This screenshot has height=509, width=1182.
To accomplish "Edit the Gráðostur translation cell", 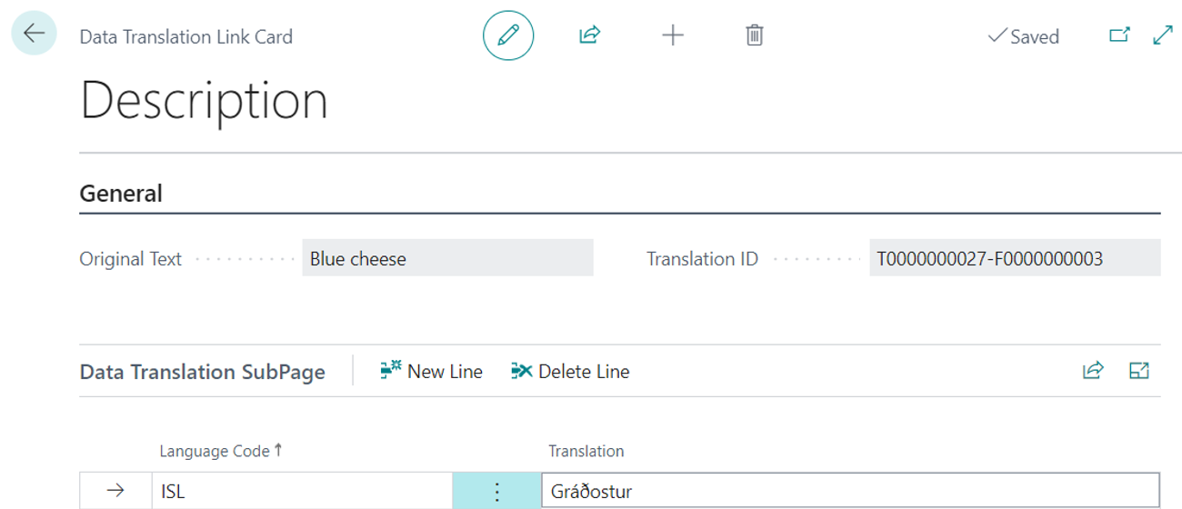I will tap(849, 492).
